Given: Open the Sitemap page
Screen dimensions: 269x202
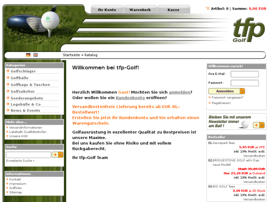Looking at the screenshot, I should click(16, 192).
